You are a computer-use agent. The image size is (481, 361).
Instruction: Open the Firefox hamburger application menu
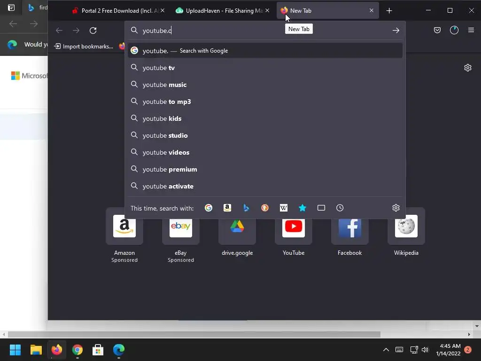471,30
